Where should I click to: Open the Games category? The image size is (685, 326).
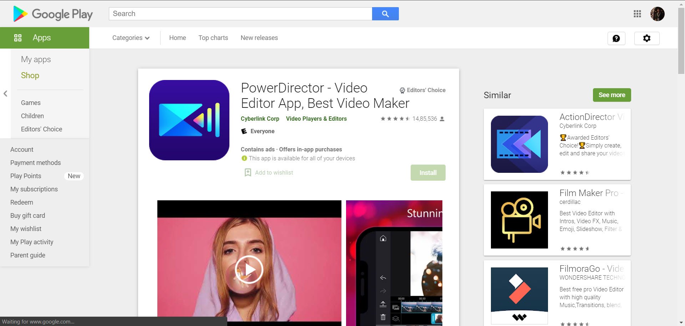[31, 103]
